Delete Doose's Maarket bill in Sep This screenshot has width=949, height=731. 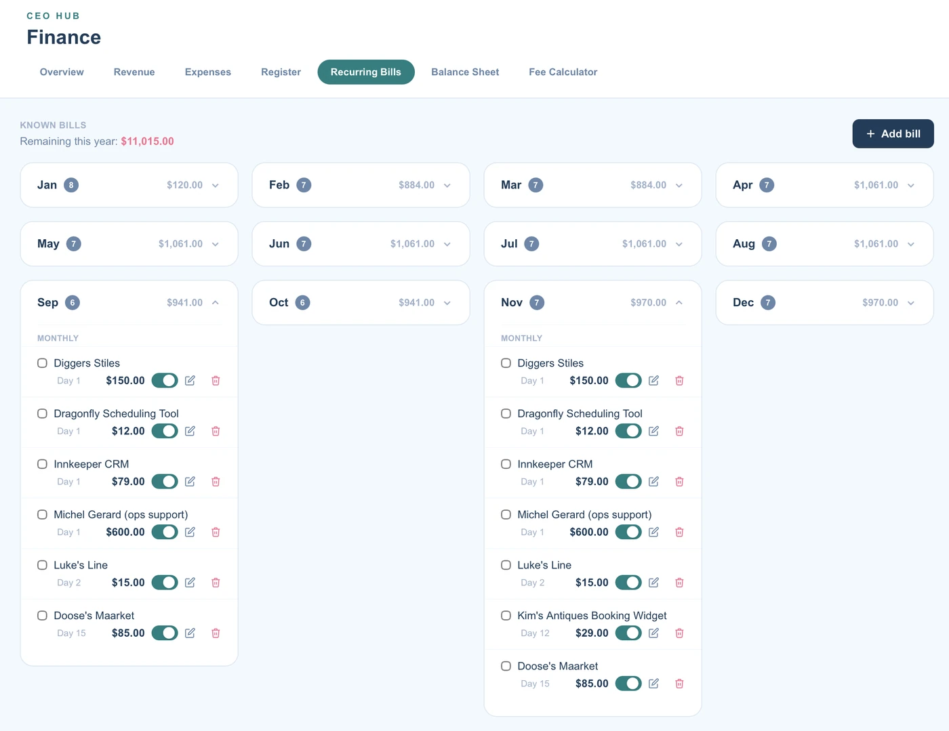[216, 633]
